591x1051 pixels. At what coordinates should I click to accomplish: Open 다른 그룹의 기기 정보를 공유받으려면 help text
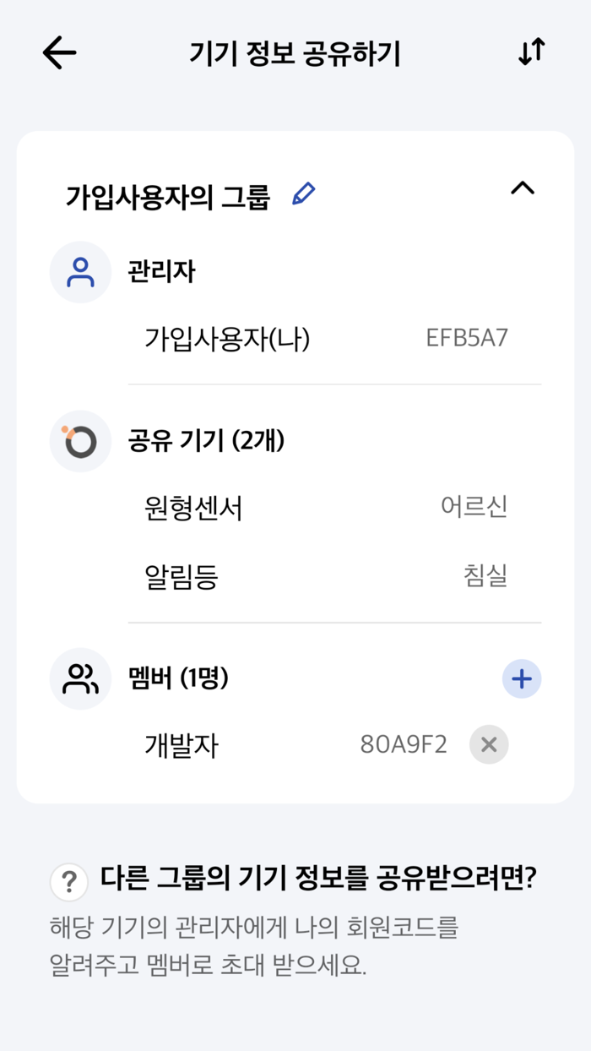326,882
